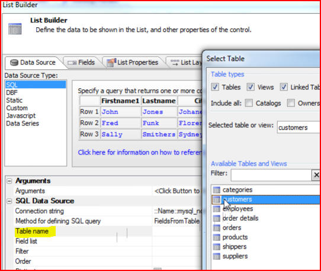Open the List Properties tab
Image resolution: width=321 pixels, height=271 pixels.
pyautogui.click(x=133, y=62)
